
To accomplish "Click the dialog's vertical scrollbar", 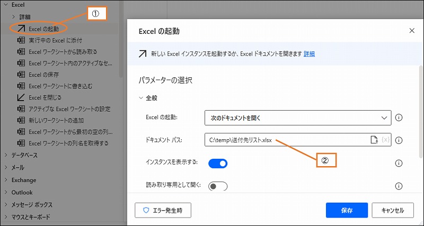I will pyautogui.click(x=420, y=111).
